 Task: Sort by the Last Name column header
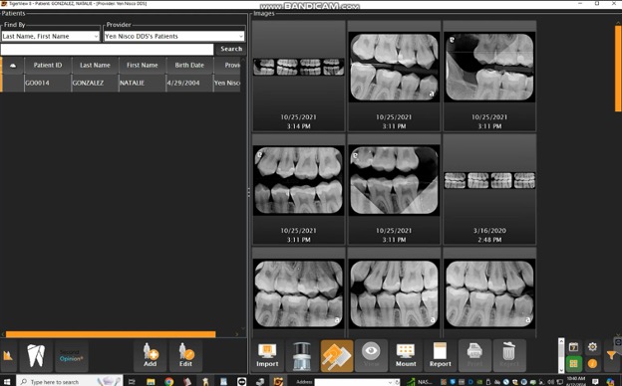tap(95, 66)
